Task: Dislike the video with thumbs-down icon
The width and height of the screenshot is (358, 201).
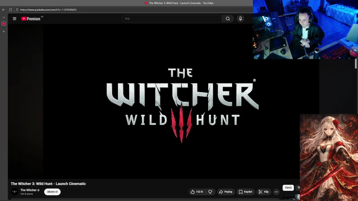Action: (x=210, y=192)
